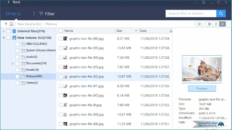Sort by the Name column header
Viewport: 232px width, 130px height.
(69, 31)
